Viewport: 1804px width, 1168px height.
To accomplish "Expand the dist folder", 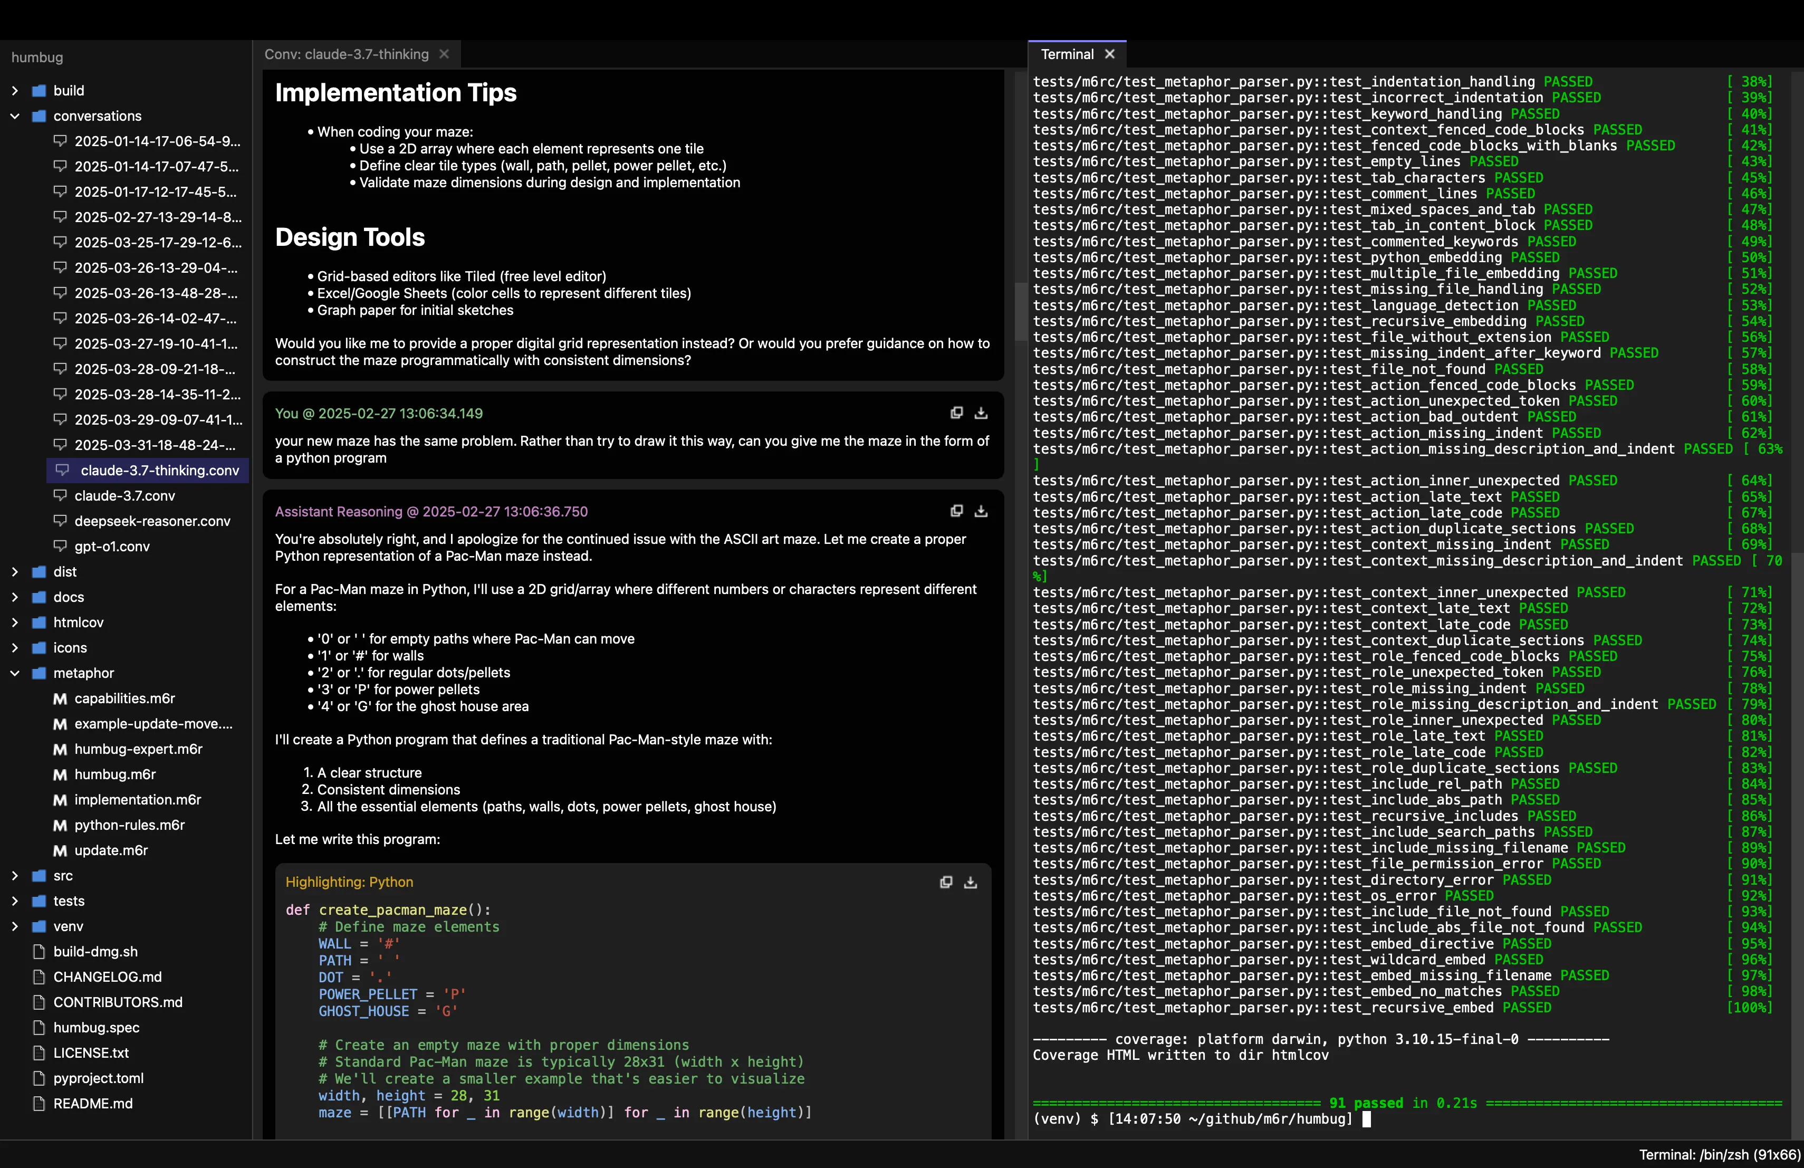I will point(14,571).
